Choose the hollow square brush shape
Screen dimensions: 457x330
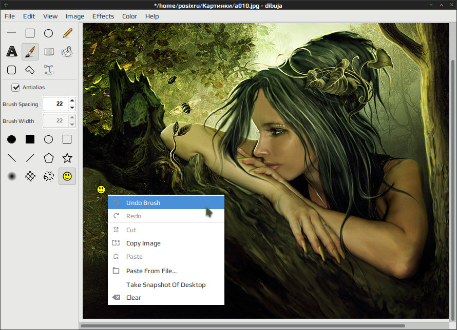67,139
